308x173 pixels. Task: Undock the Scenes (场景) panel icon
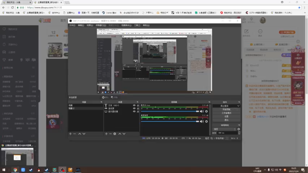(101, 102)
